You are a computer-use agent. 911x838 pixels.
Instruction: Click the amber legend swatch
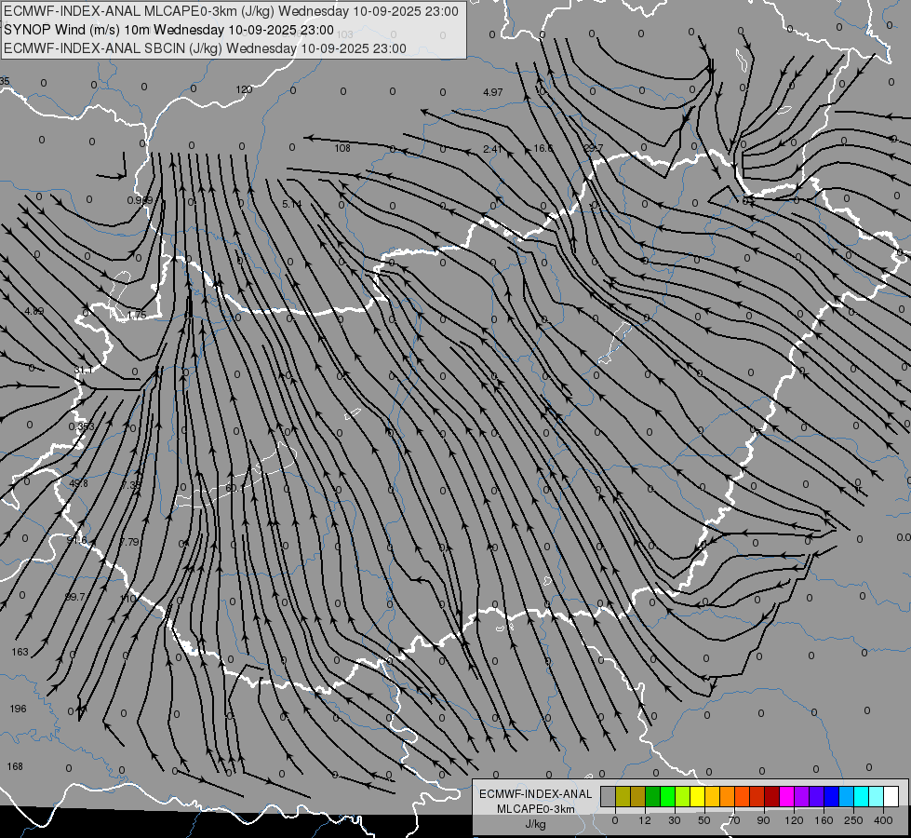pyautogui.click(x=713, y=797)
